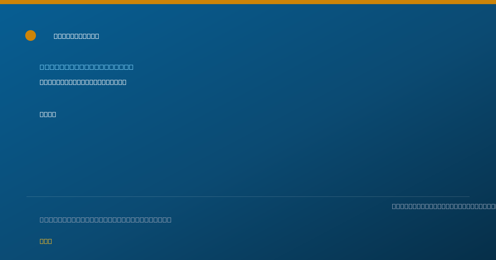The height and width of the screenshot is (260, 496).
Task: Select the white header text beside orange circle
Action: click(76, 36)
